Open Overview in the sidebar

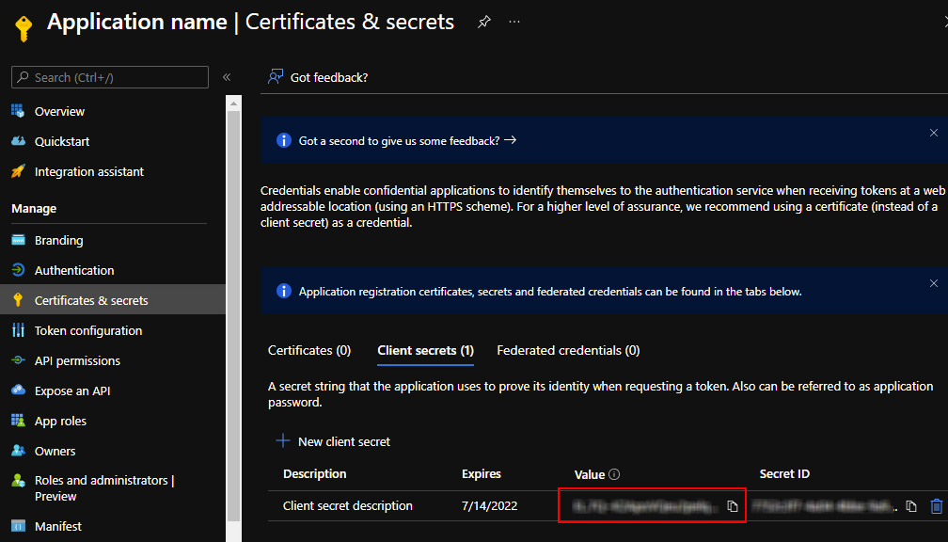(x=59, y=111)
